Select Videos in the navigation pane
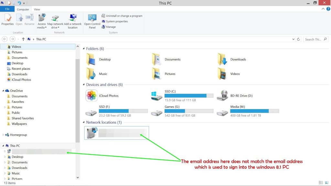The width and height of the screenshot is (331, 186). click(38, 46)
